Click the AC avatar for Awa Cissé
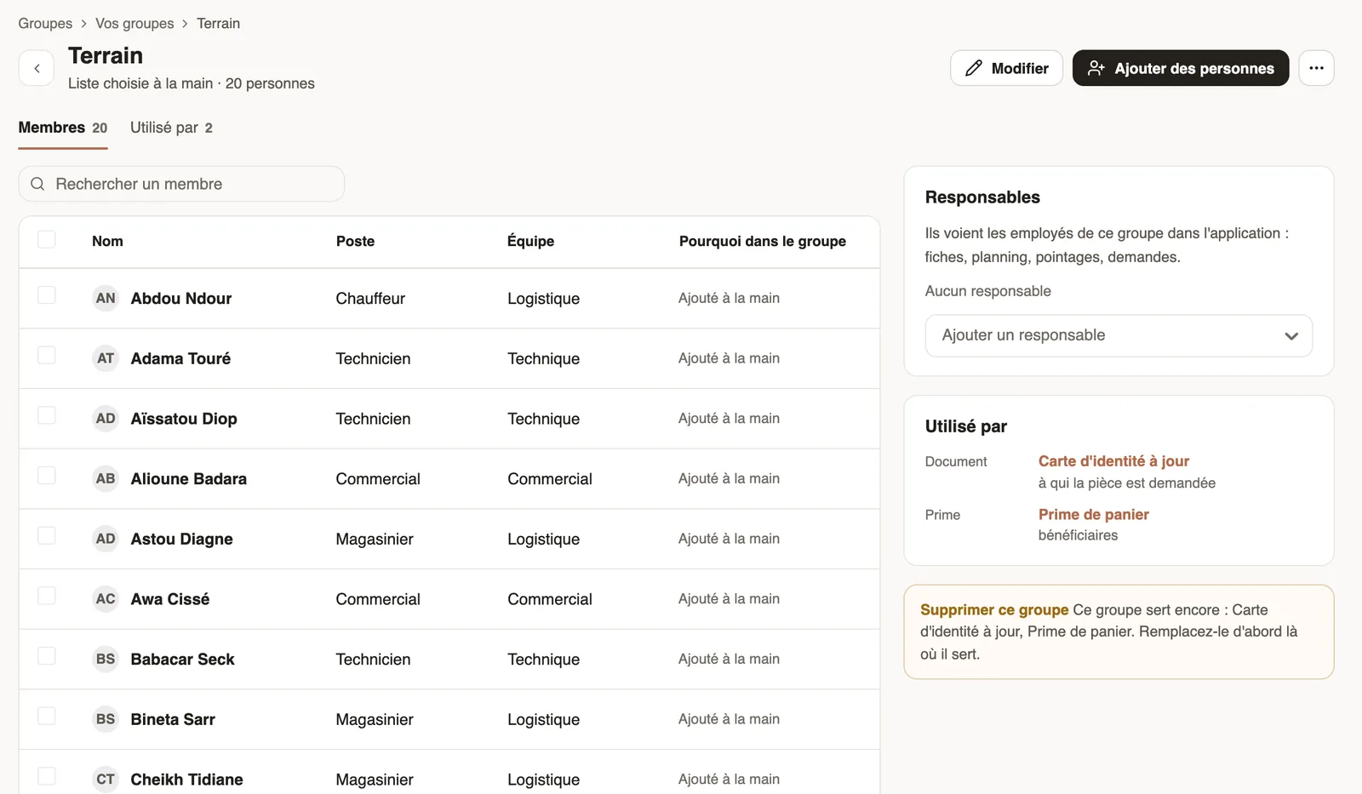Viewport: 1362px width, 794px height. coord(106,599)
